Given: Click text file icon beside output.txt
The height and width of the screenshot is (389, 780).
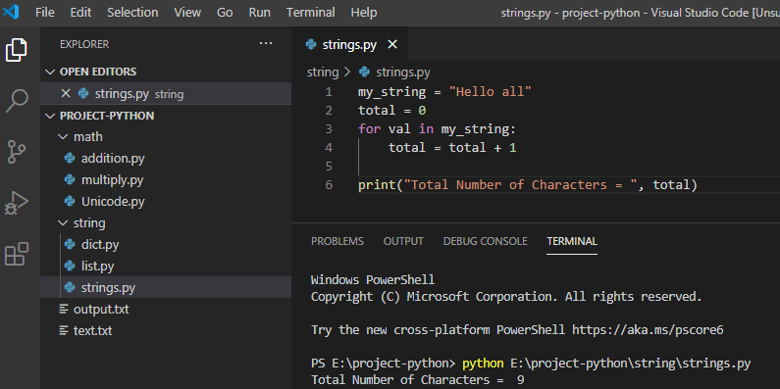Looking at the screenshot, I should [x=64, y=309].
